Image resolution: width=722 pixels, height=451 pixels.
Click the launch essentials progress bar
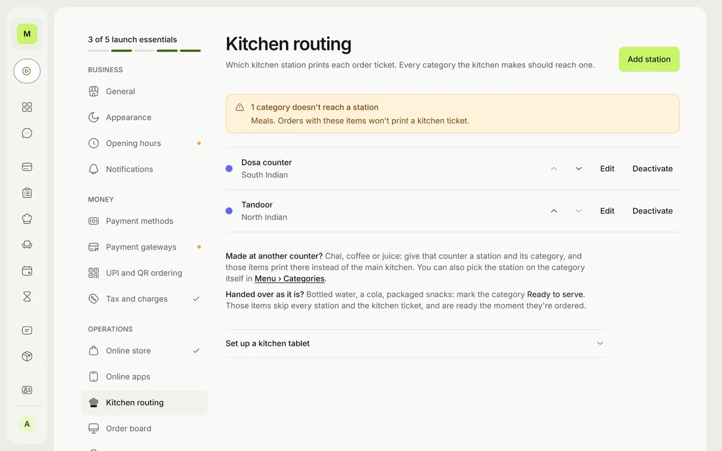click(144, 51)
